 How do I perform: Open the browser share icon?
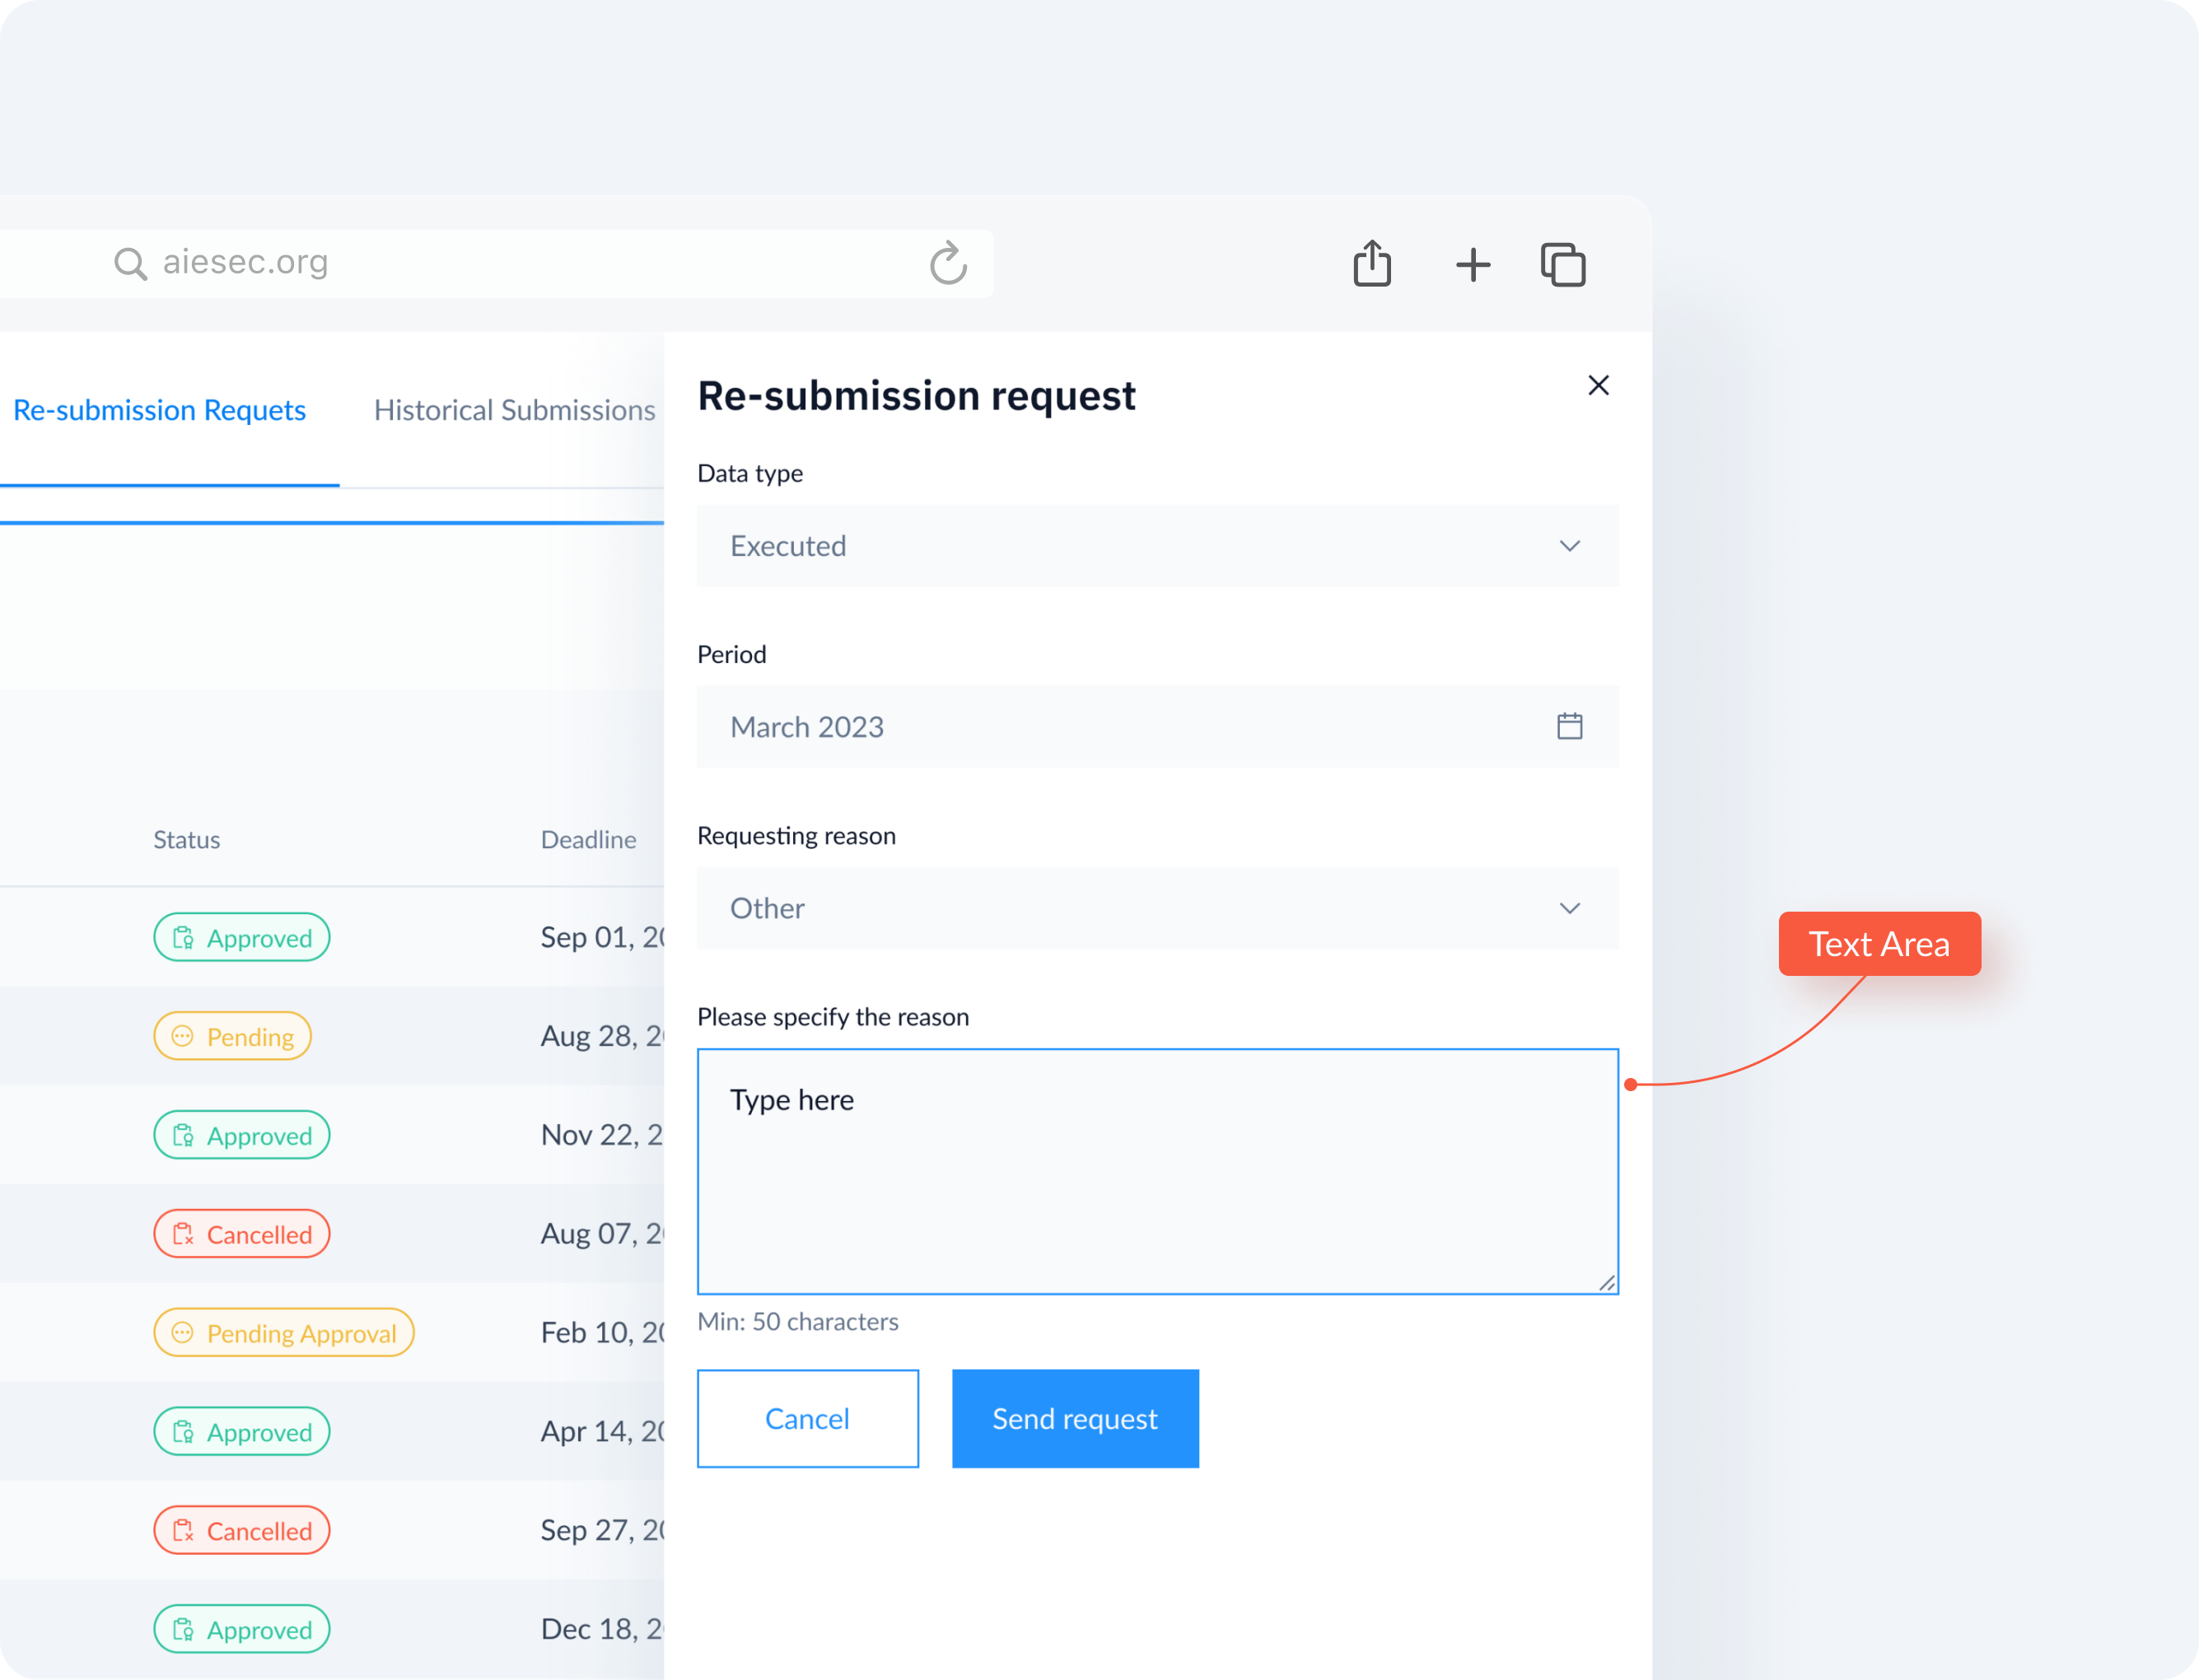pyautogui.click(x=1372, y=263)
